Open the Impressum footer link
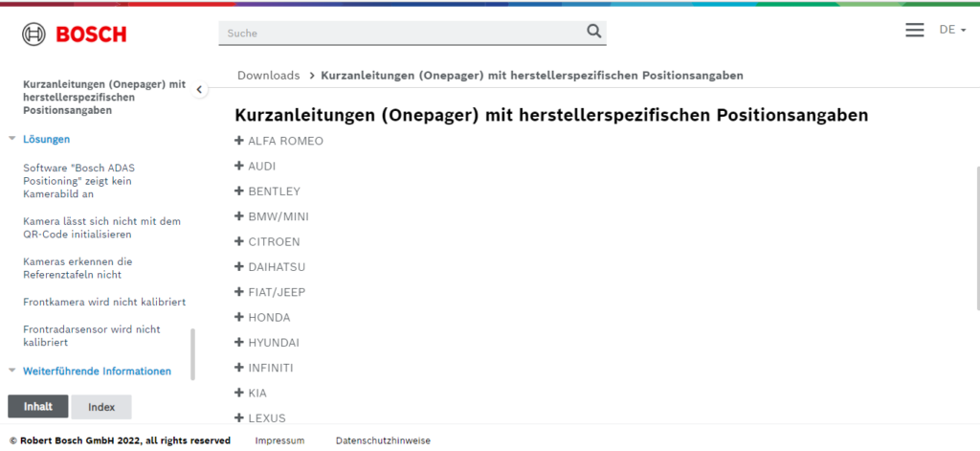This screenshot has width=980, height=451. tap(280, 440)
